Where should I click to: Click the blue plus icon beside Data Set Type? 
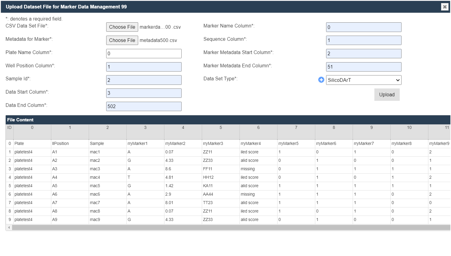(321, 80)
